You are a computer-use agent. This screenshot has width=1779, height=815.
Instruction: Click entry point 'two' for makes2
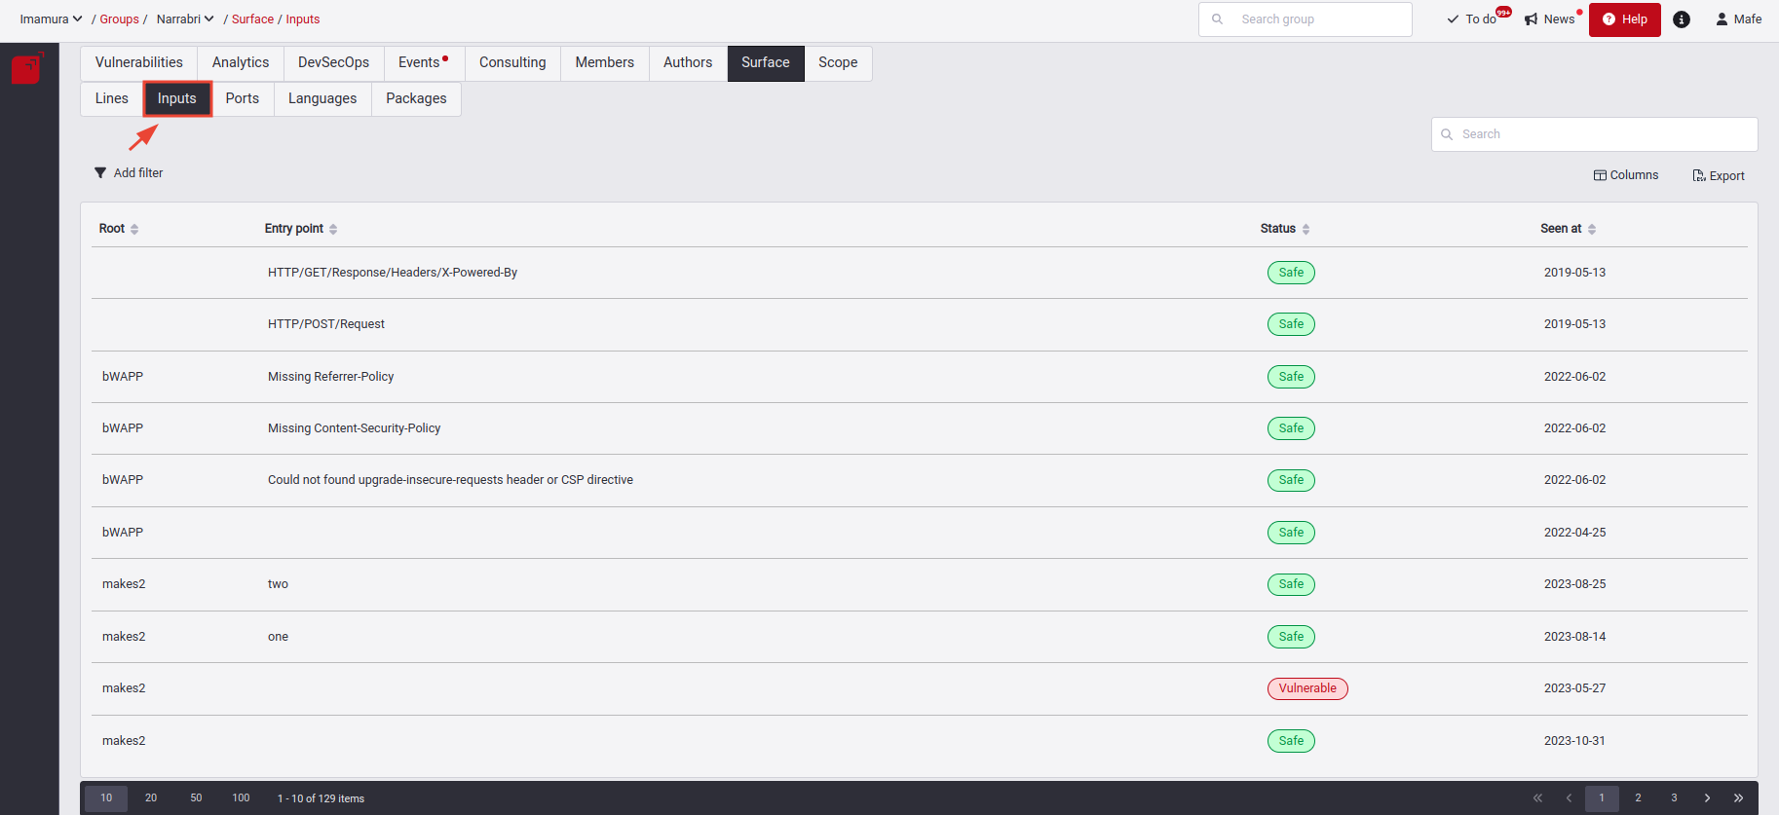pyautogui.click(x=278, y=584)
